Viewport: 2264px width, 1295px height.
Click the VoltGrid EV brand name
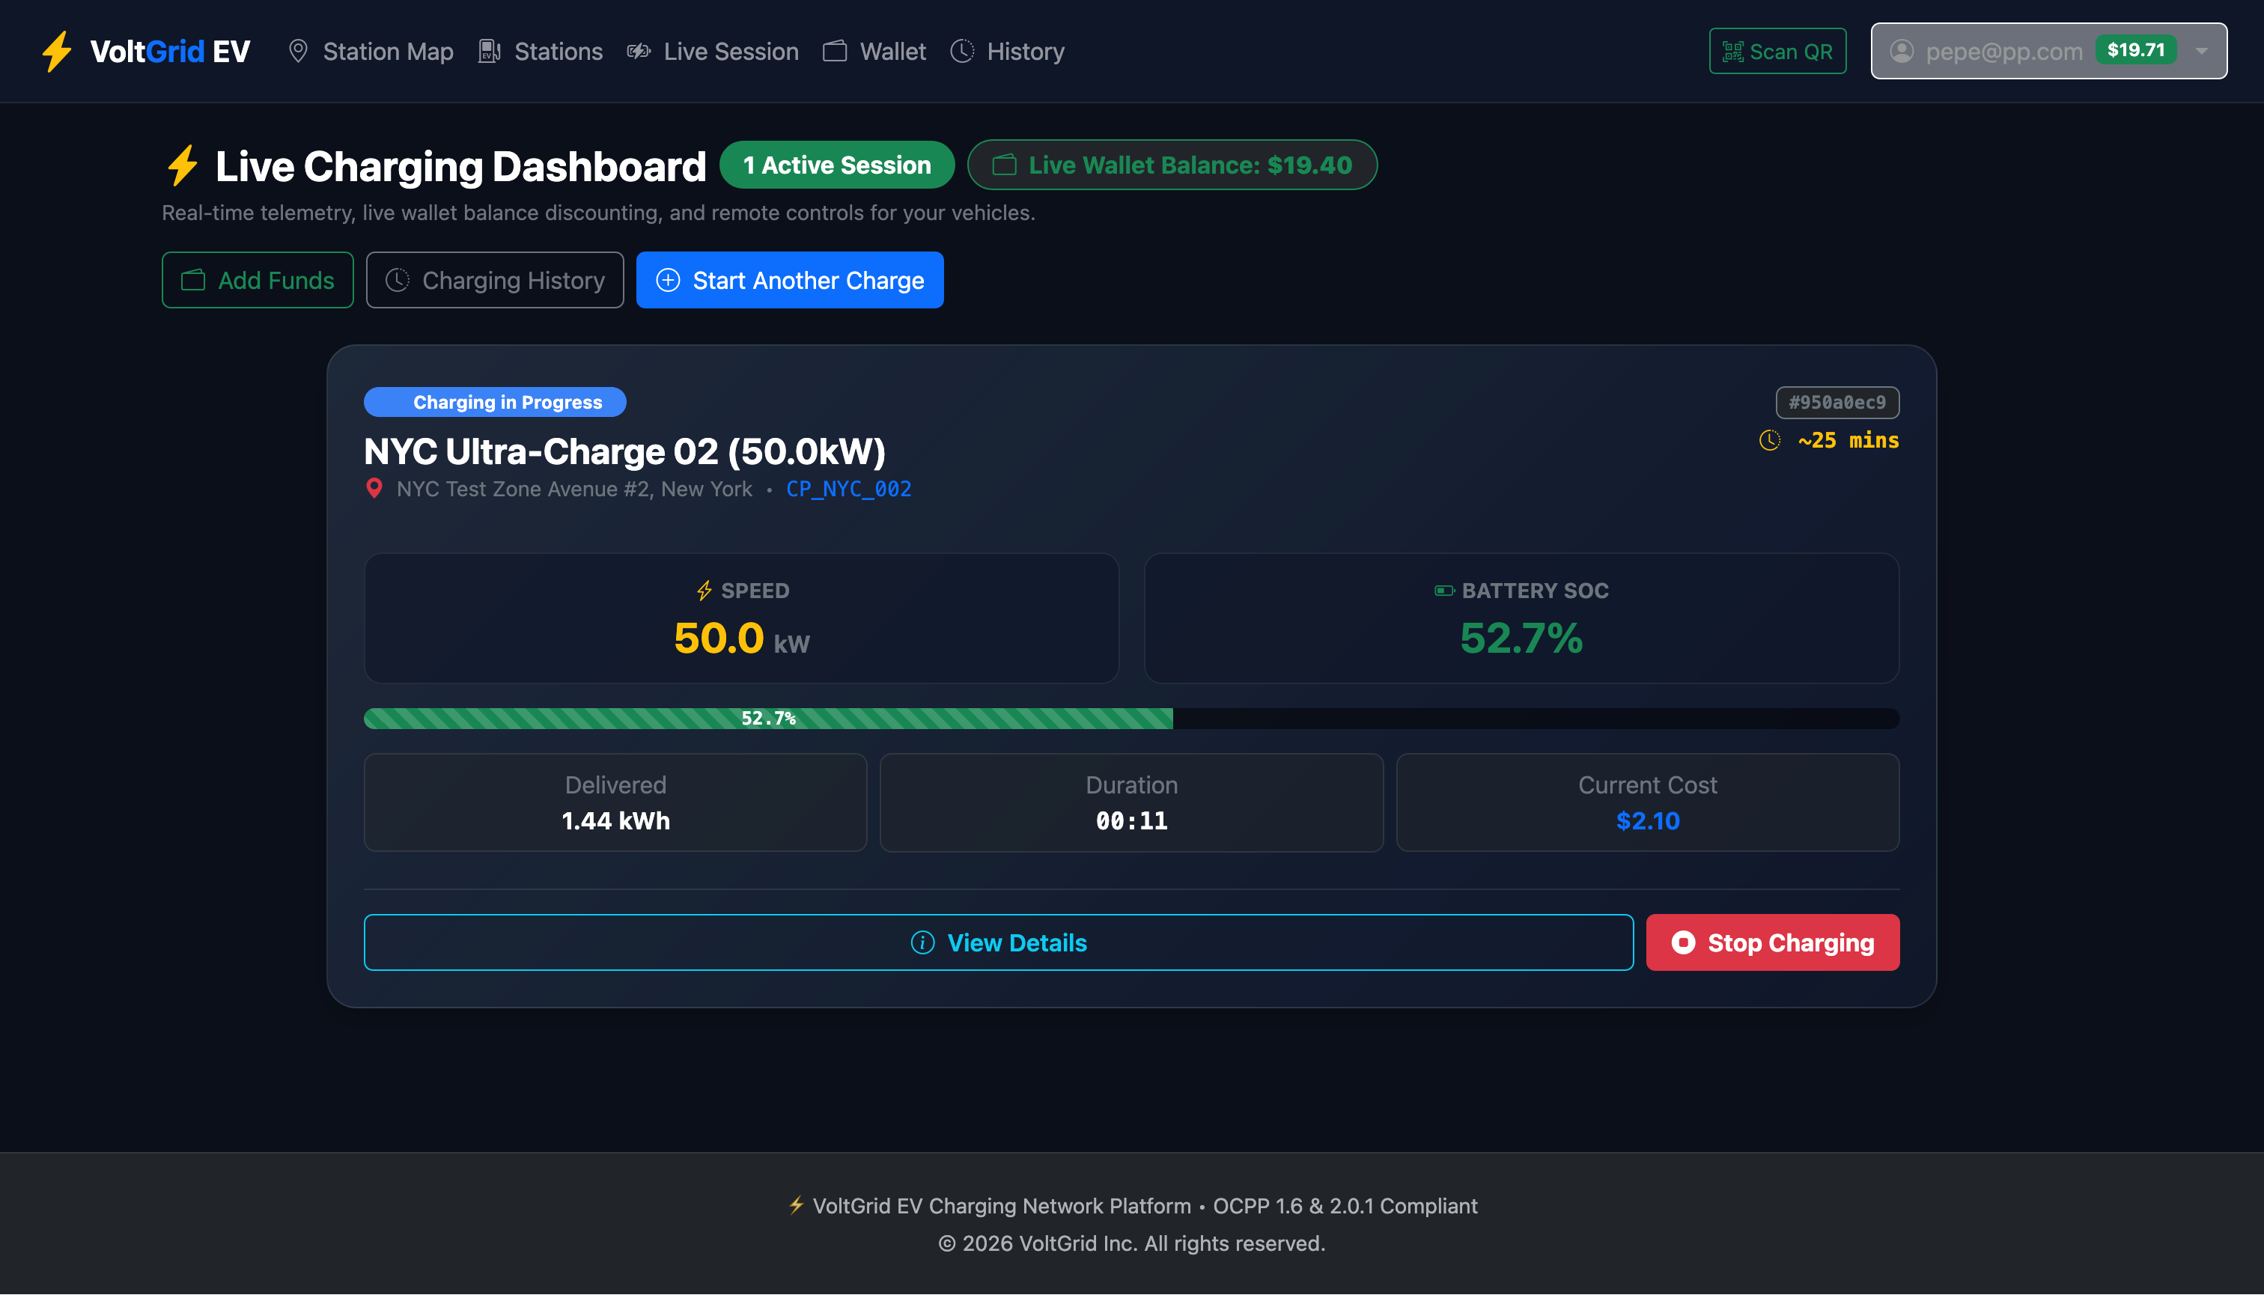tap(170, 52)
